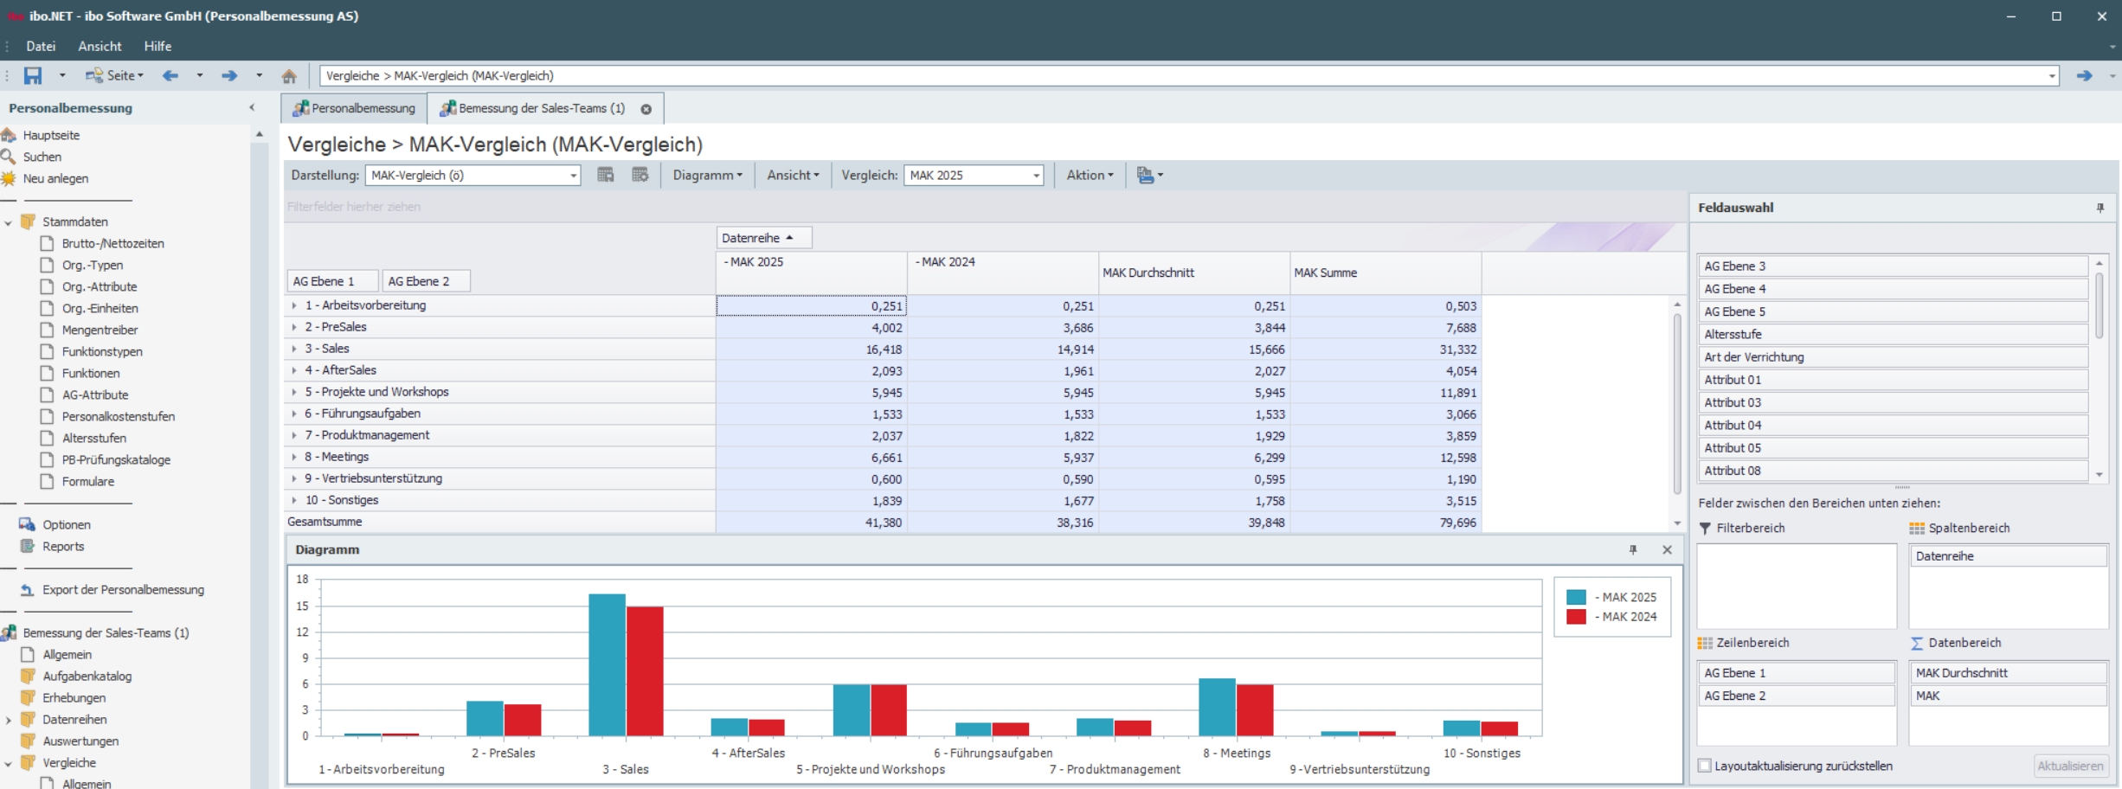Close the Diagramm panel
Screen dimensions: 2122x789
coord(1667,550)
